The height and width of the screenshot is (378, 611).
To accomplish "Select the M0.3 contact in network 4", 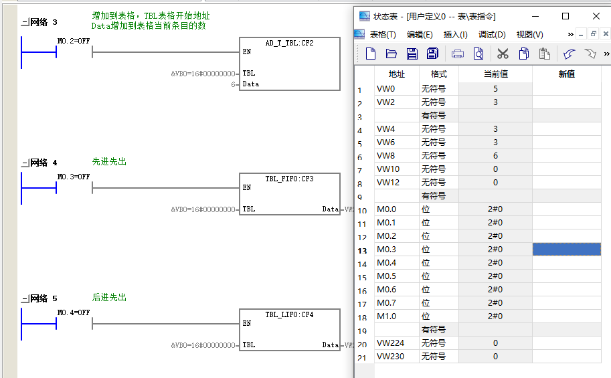I will pyautogui.click(x=74, y=188).
